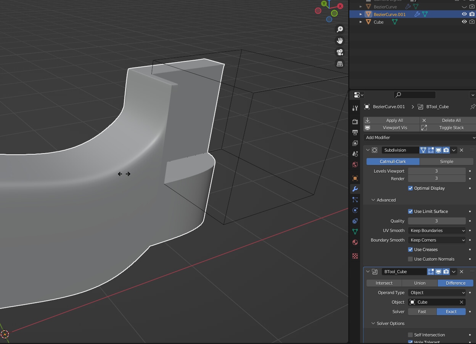Toggle the camera view icon
This screenshot has width=476, height=344.
[339, 52]
